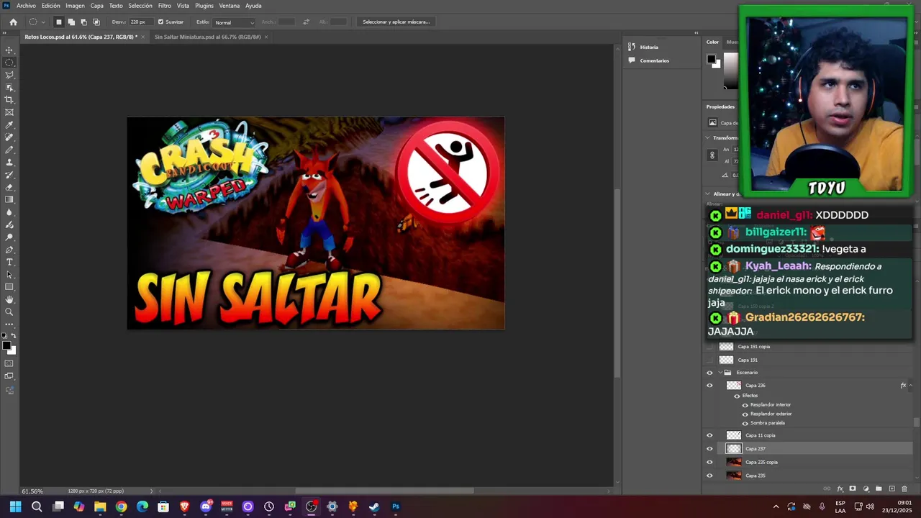Select the Hand tool
The image size is (921, 518).
[9, 299]
